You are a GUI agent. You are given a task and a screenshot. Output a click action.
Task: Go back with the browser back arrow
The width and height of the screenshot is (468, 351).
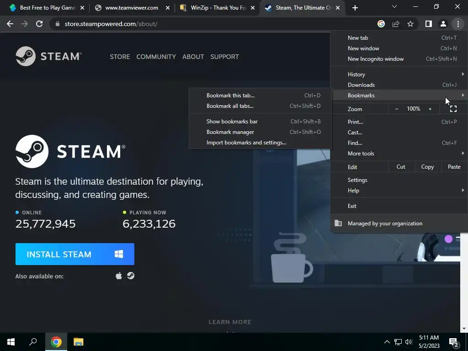pyautogui.click(x=10, y=24)
